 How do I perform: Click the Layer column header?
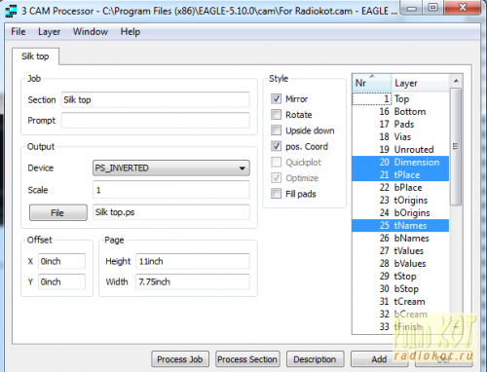[x=421, y=83]
